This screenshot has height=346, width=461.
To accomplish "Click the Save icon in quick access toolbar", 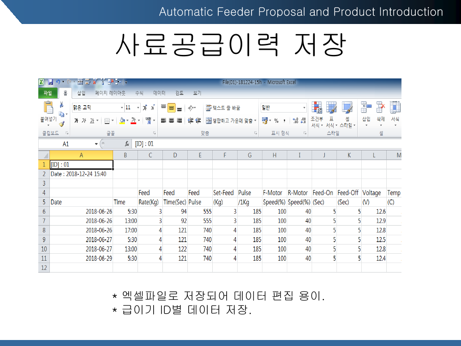I will [50, 82].
